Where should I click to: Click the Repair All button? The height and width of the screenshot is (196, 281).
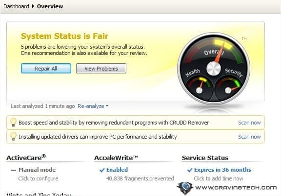46,69
